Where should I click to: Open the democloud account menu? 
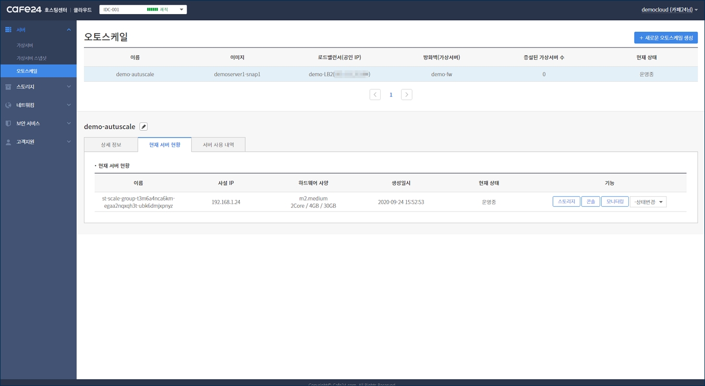point(669,9)
